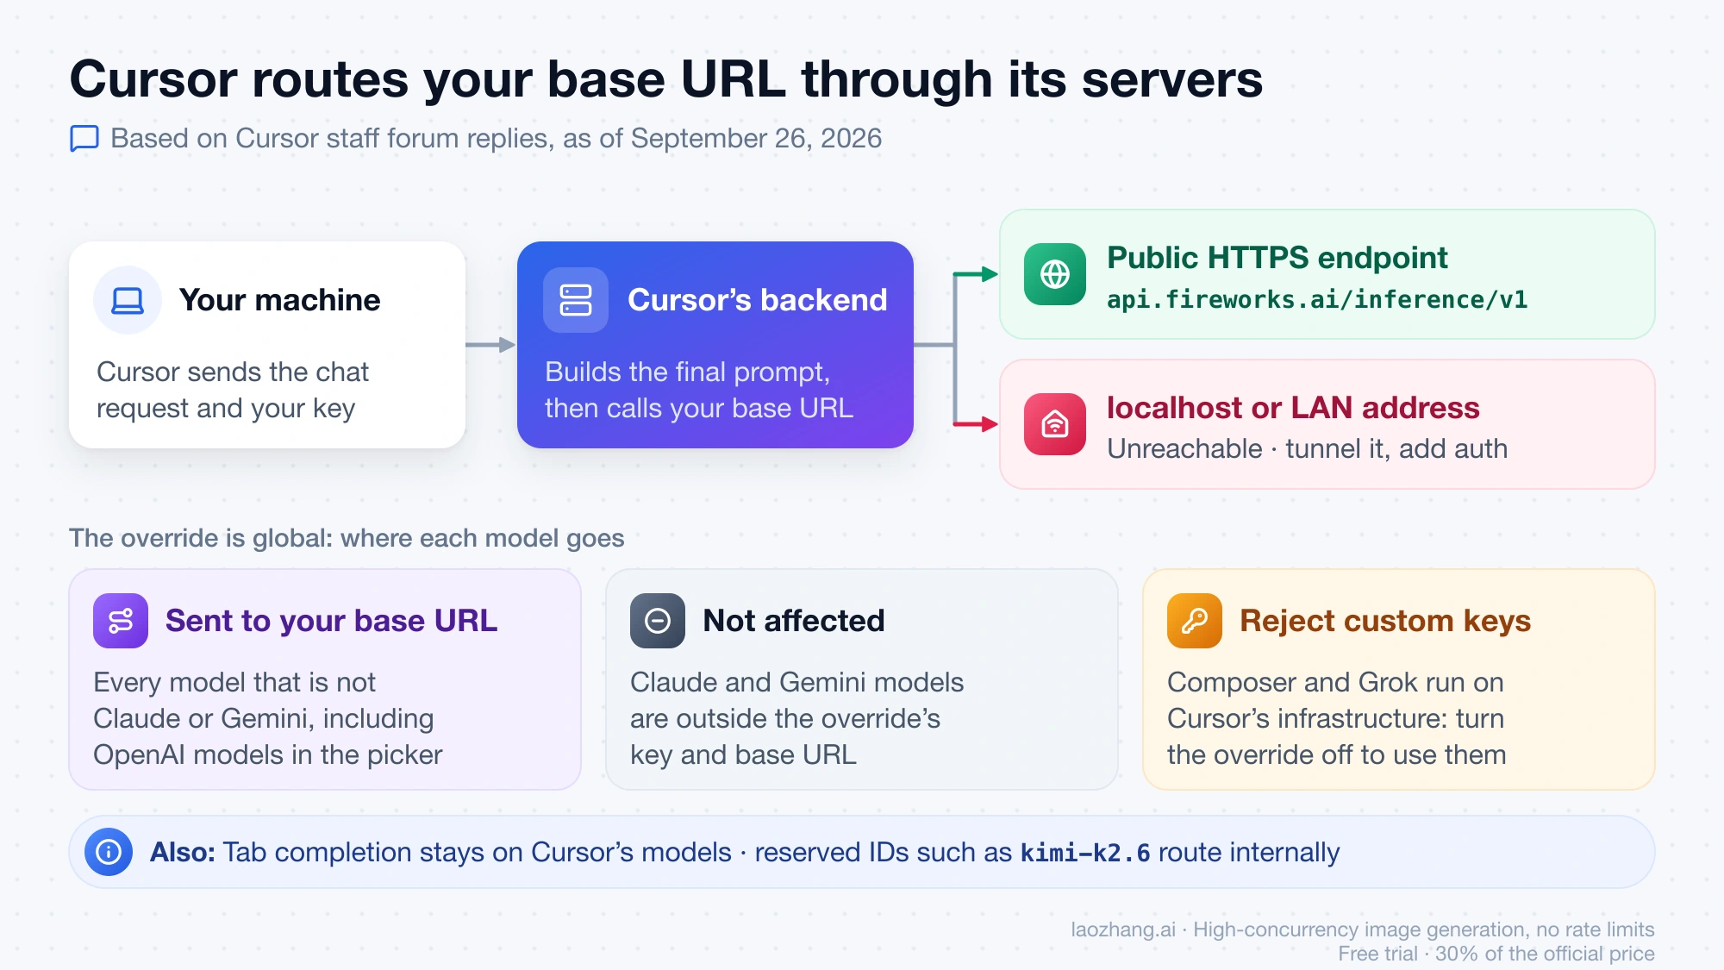1724x970 pixels.
Task: Click the speech bubble icon beside the subtitle
Action: [x=84, y=139]
